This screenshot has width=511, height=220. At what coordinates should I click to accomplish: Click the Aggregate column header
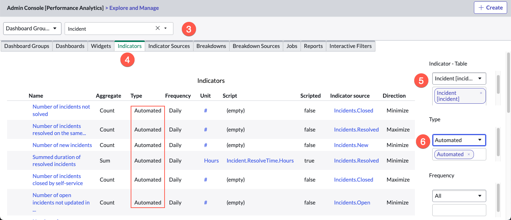point(108,96)
